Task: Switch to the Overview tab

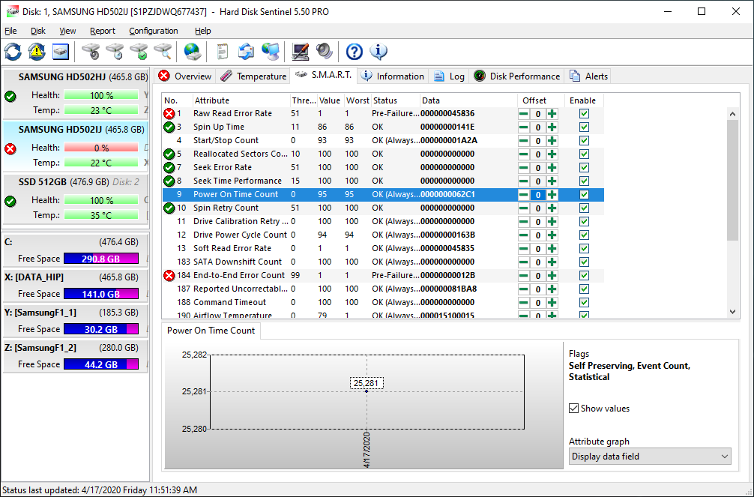Action: 185,76
